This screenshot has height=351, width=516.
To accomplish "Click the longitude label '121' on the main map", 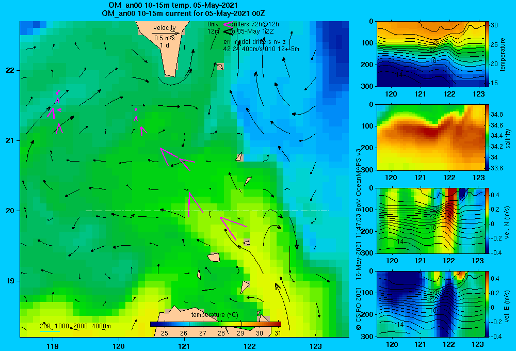I will pyautogui.click(x=184, y=346).
